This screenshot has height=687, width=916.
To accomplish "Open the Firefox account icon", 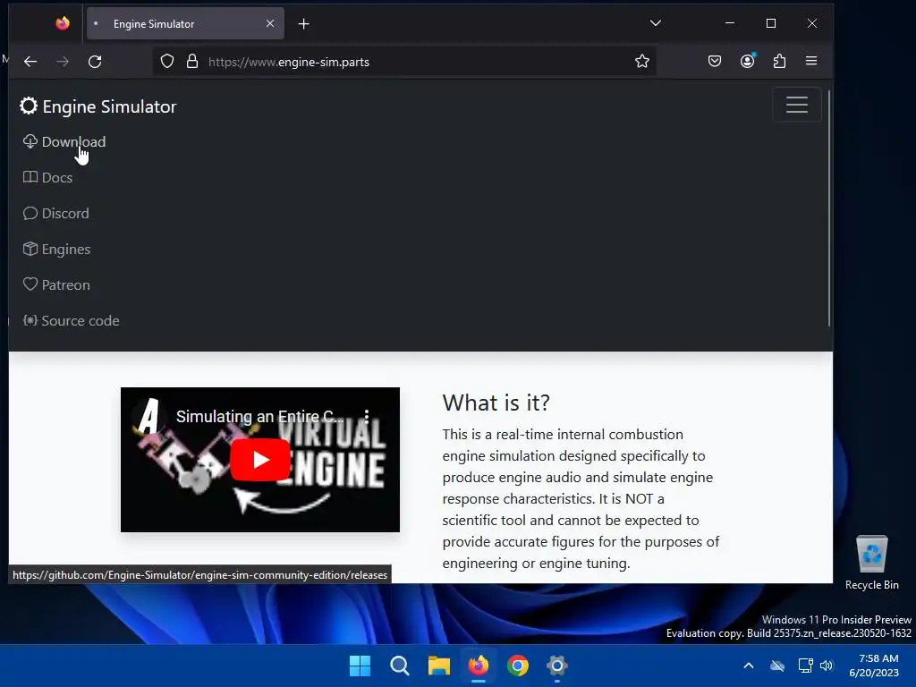I will point(747,61).
